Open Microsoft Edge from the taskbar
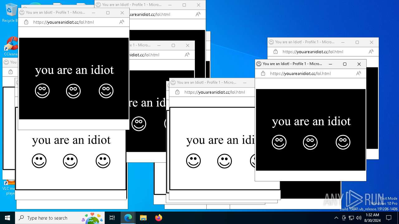The height and width of the screenshot is (224, 399). 128,218
